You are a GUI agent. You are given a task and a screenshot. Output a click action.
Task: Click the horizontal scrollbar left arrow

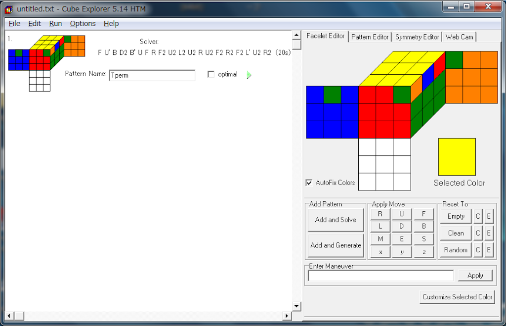point(9,316)
